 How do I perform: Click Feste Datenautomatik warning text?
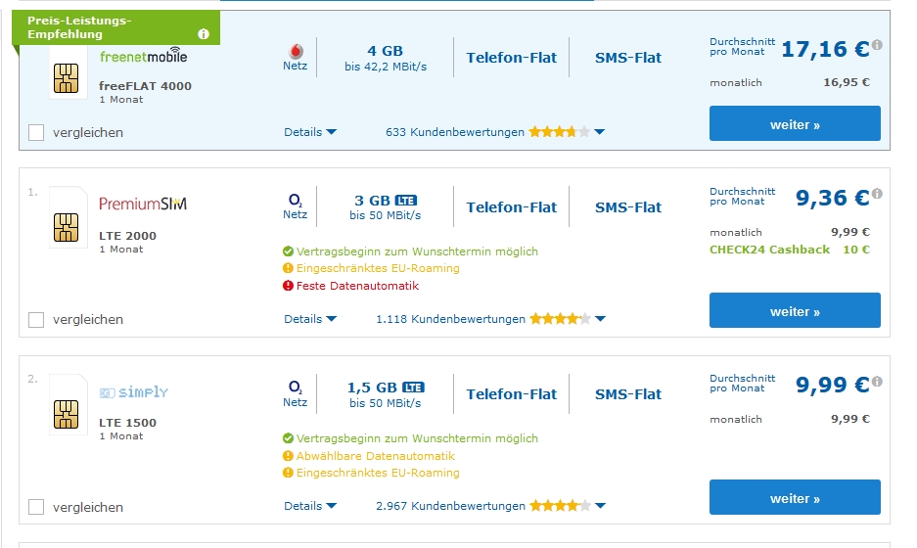(x=357, y=286)
